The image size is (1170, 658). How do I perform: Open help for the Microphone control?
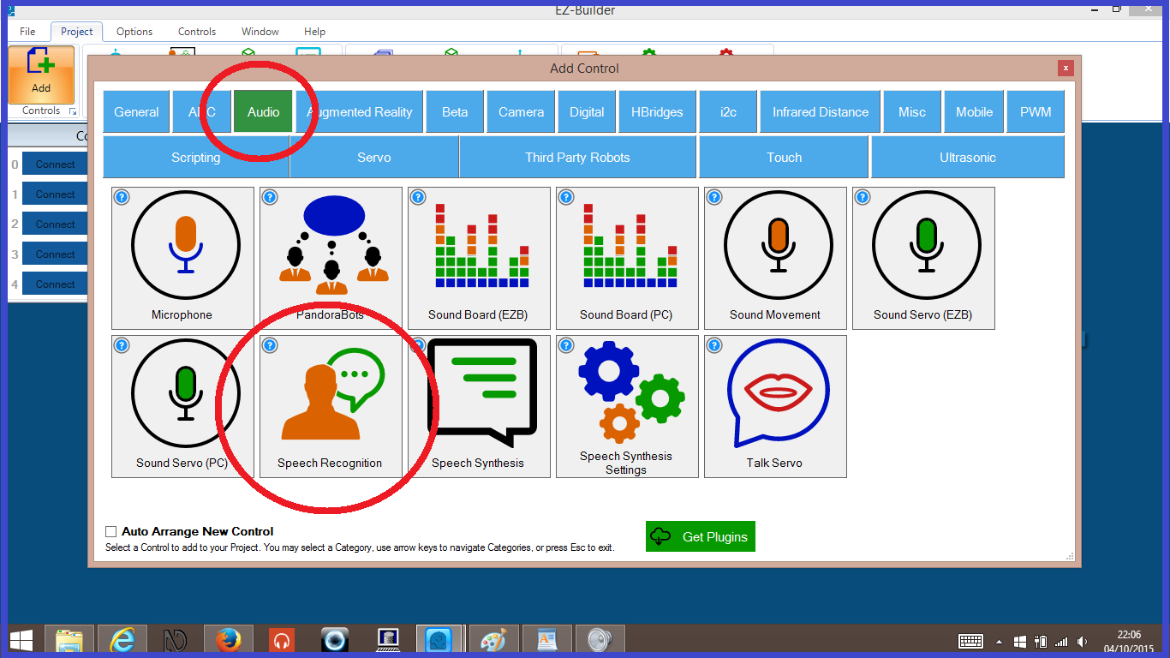[122, 197]
